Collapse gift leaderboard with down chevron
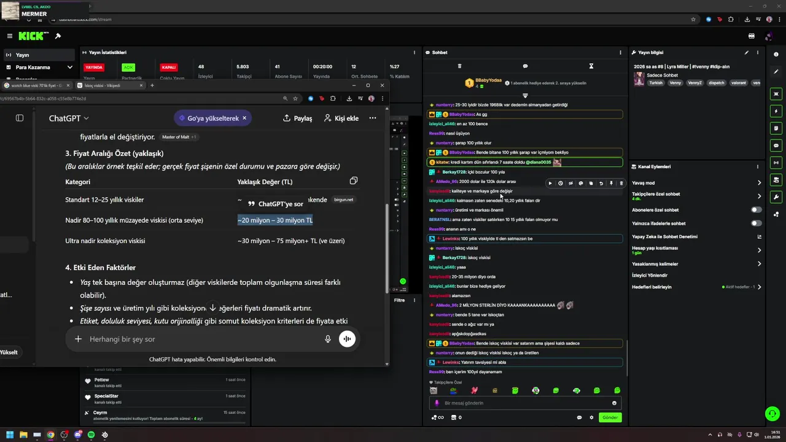This screenshot has width=786, height=442. pos(525,96)
